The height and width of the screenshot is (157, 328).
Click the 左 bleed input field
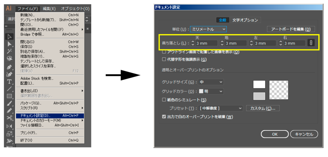(265, 43)
